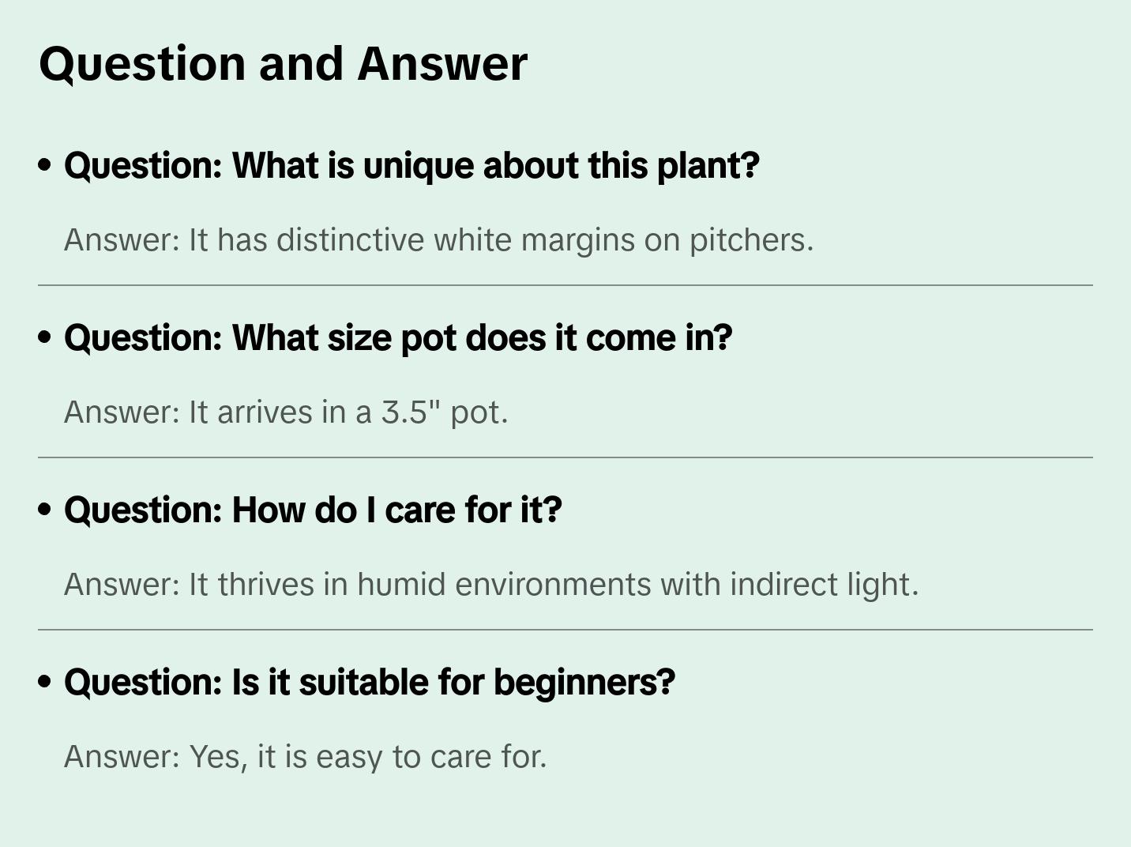This screenshot has height=847, width=1131.
Task: Click the bullet beside the care question
Action: pos(45,510)
